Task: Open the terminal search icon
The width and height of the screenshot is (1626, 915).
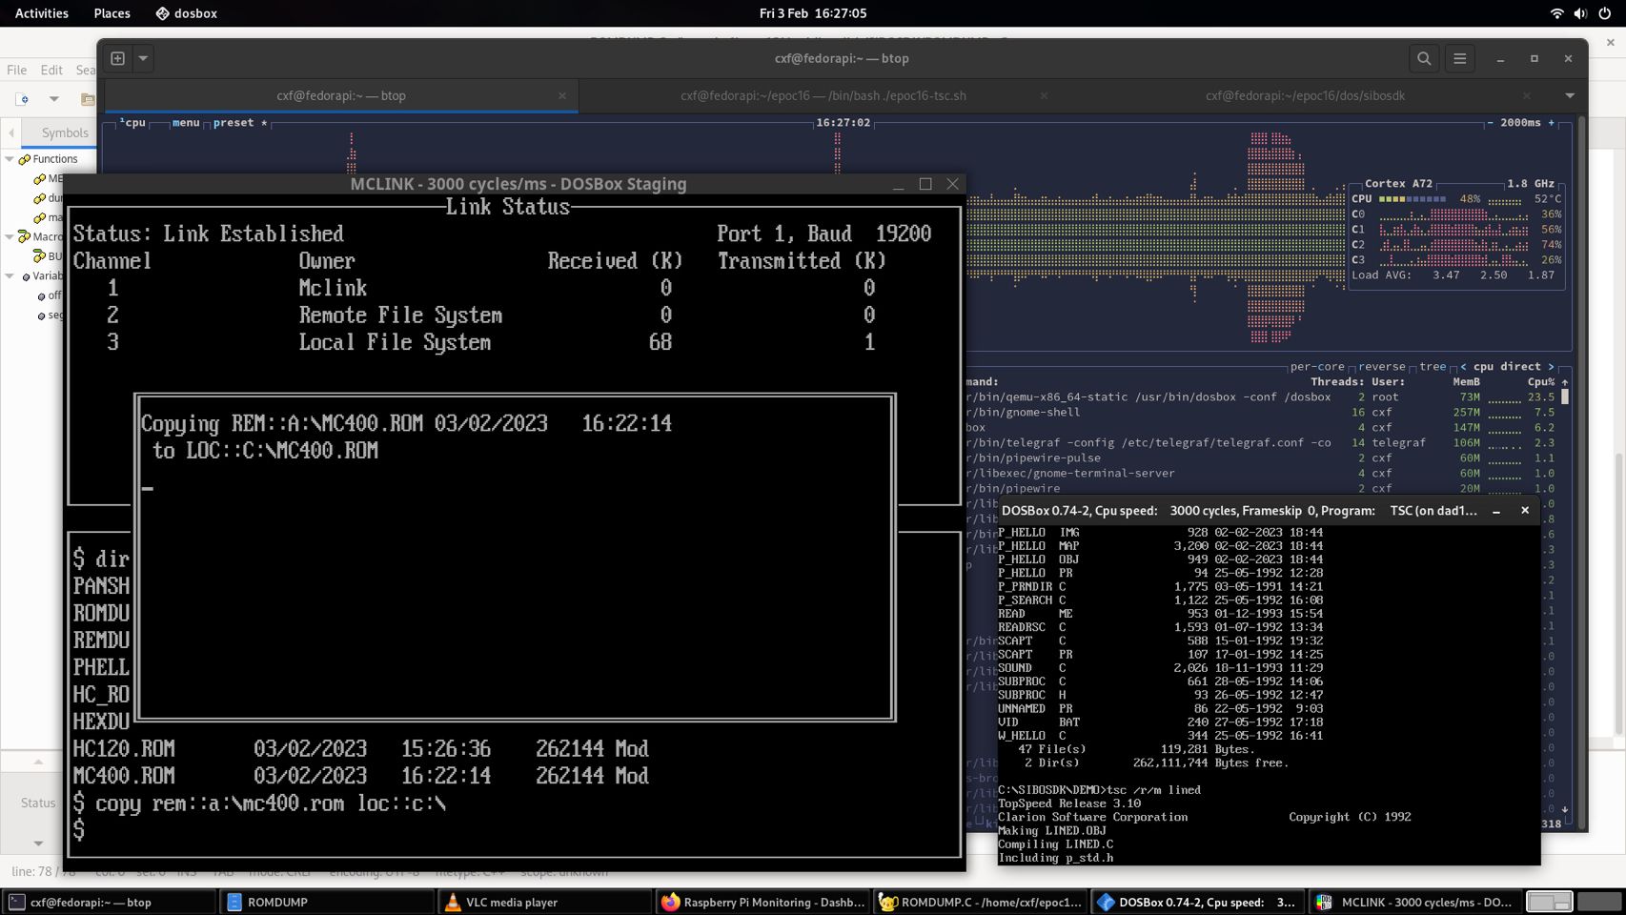Action: (1424, 58)
